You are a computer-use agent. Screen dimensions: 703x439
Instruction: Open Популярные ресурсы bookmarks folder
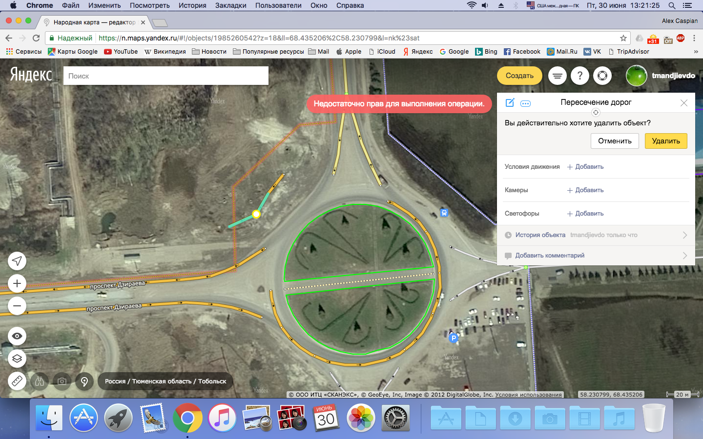[x=268, y=52]
